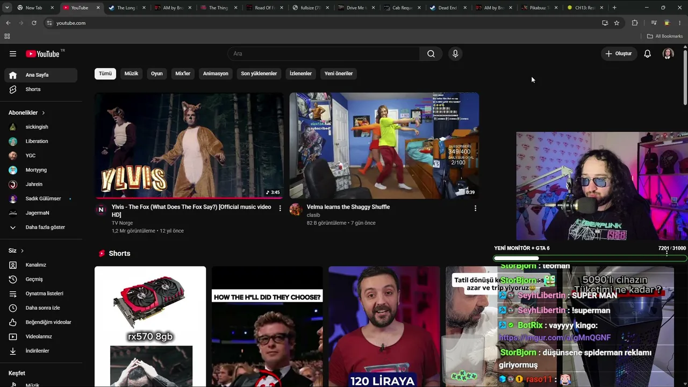
Task: Open Beğendiğim videolar
Action: pos(41,322)
